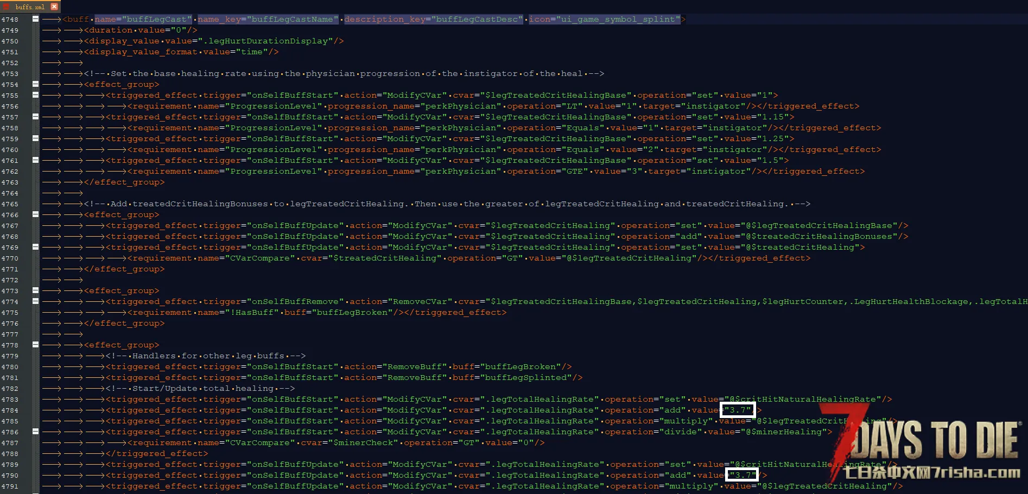Image resolution: width=1028 pixels, height=494 pixels.
Task: Fold the triggered_effect at line 4755
Action: [35, 95]
